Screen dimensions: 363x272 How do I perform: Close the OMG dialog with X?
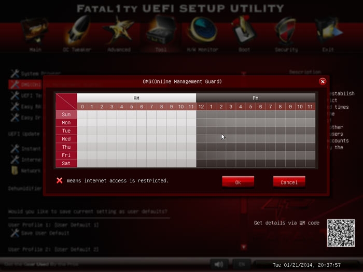323,81
